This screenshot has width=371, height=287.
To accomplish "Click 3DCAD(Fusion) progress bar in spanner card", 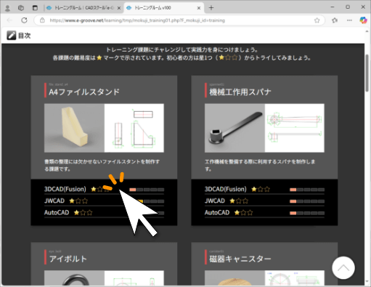I will point(307,190).
